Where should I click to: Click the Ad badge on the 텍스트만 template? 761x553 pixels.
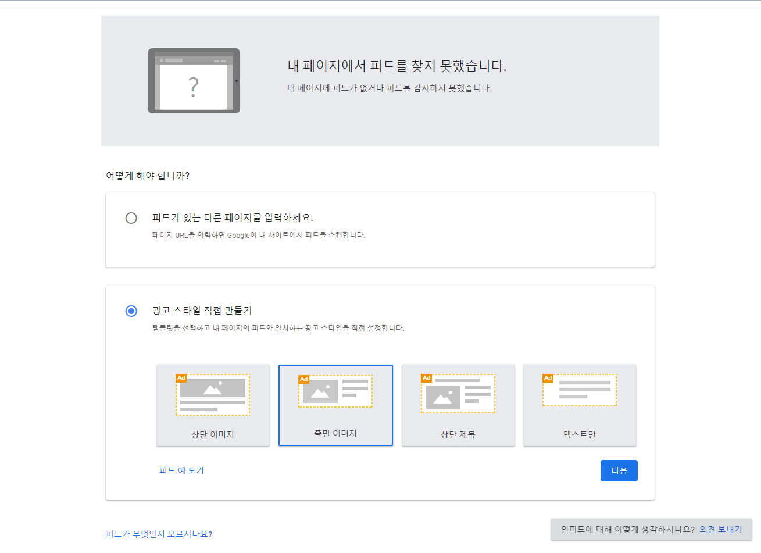[x=549, y=377]
